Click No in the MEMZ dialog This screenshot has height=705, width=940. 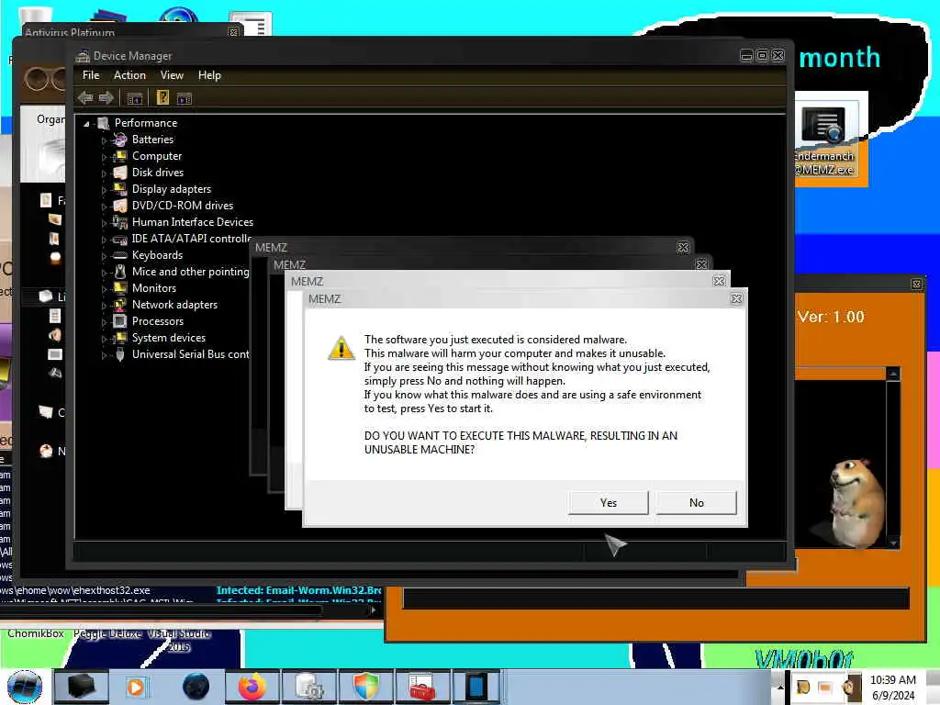tap(696, 503)
